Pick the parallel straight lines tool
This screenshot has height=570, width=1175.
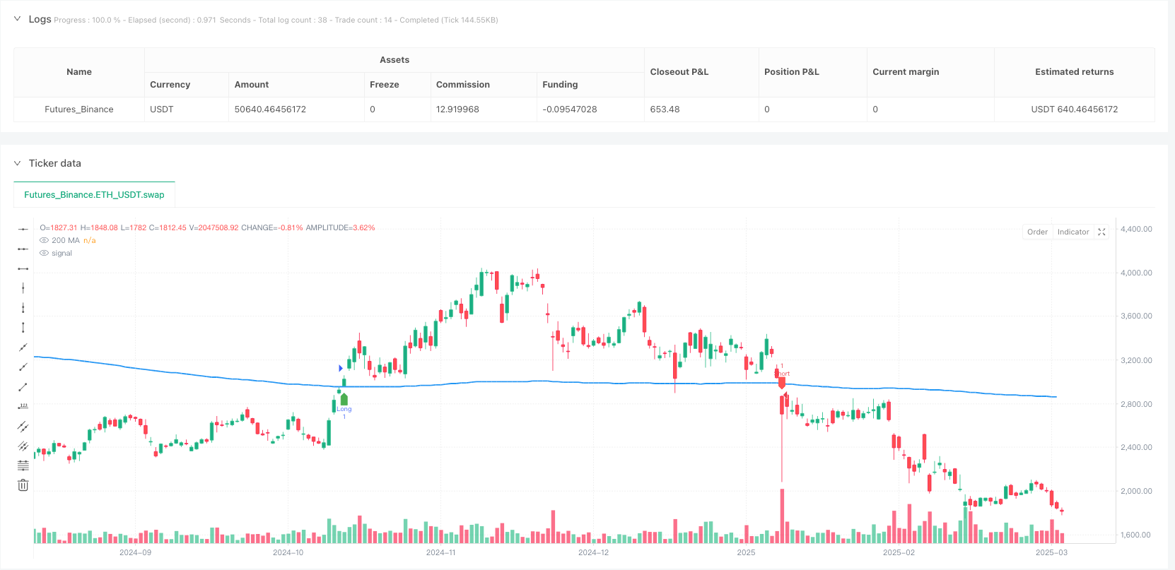[x=23, y=426]
